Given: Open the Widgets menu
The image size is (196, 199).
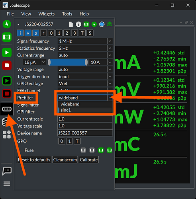Looking at the screenshot, I should click(x=46, y=14).
